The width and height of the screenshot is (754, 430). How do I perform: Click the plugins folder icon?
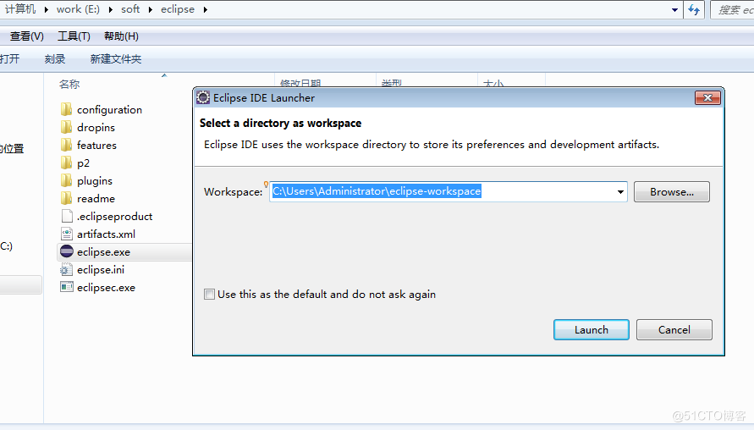pyautogui.click(x=67, y=180)
